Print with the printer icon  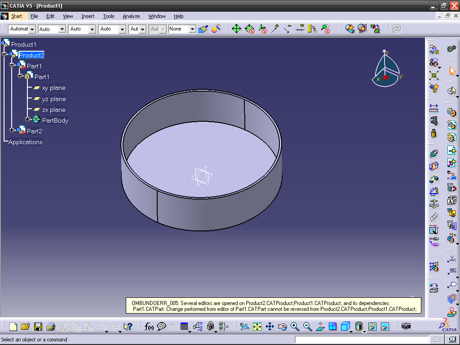[x=50, y=327]
